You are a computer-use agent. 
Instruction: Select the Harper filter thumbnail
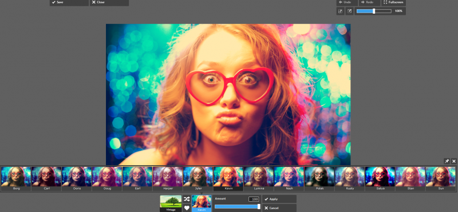point(168,179)
